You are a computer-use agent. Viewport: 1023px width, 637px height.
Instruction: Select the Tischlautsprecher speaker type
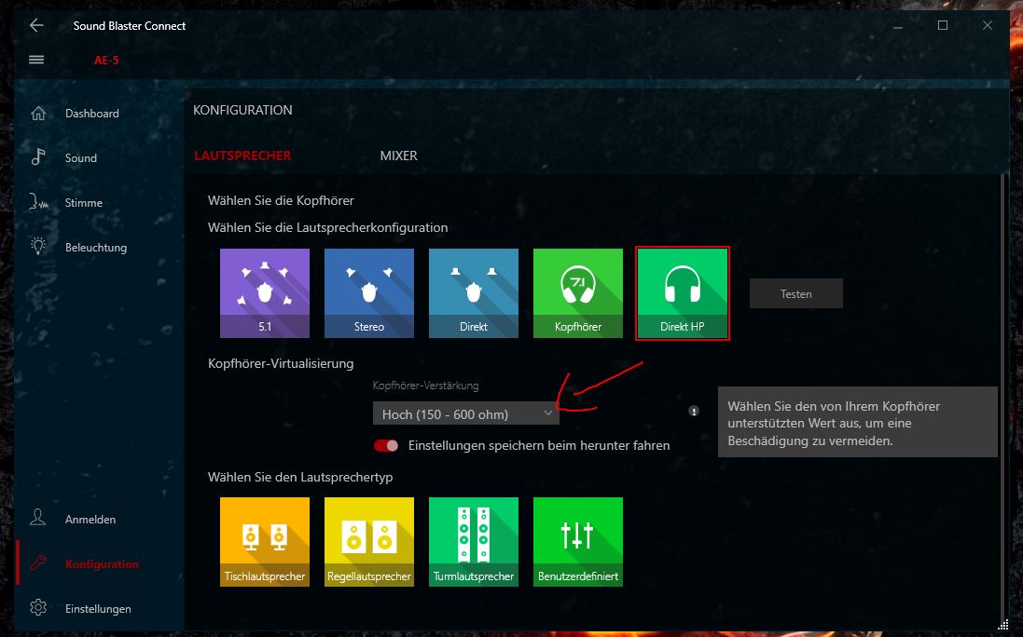coord(265,542)
